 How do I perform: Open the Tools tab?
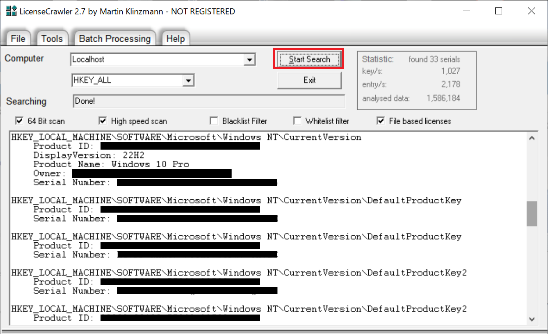[x=51, y=39]
